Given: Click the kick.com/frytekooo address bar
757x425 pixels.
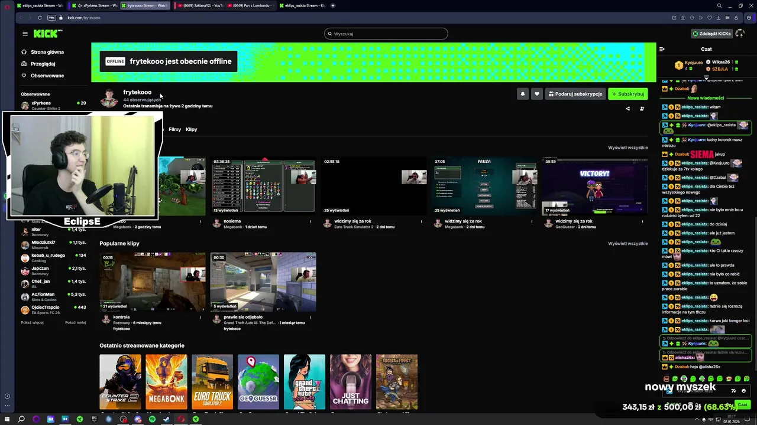Looking at the screenshot, I should pos(83,18).
